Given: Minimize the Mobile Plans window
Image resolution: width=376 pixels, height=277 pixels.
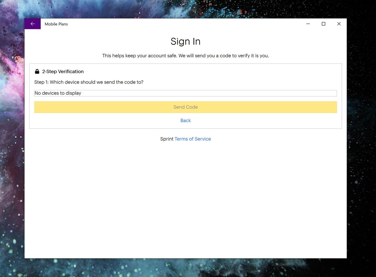Looking at the screenshot, I should (308, 24).
